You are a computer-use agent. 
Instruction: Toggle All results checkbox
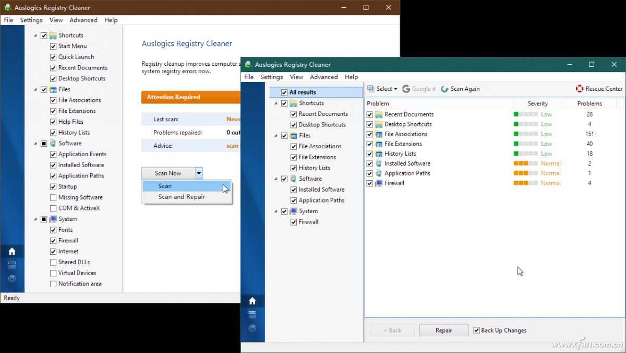[284, 92]
